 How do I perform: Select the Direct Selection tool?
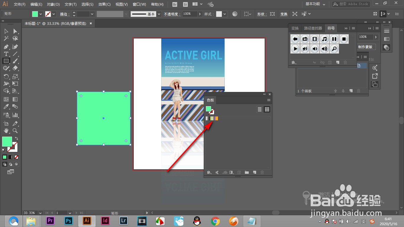(x=15, y=31)
